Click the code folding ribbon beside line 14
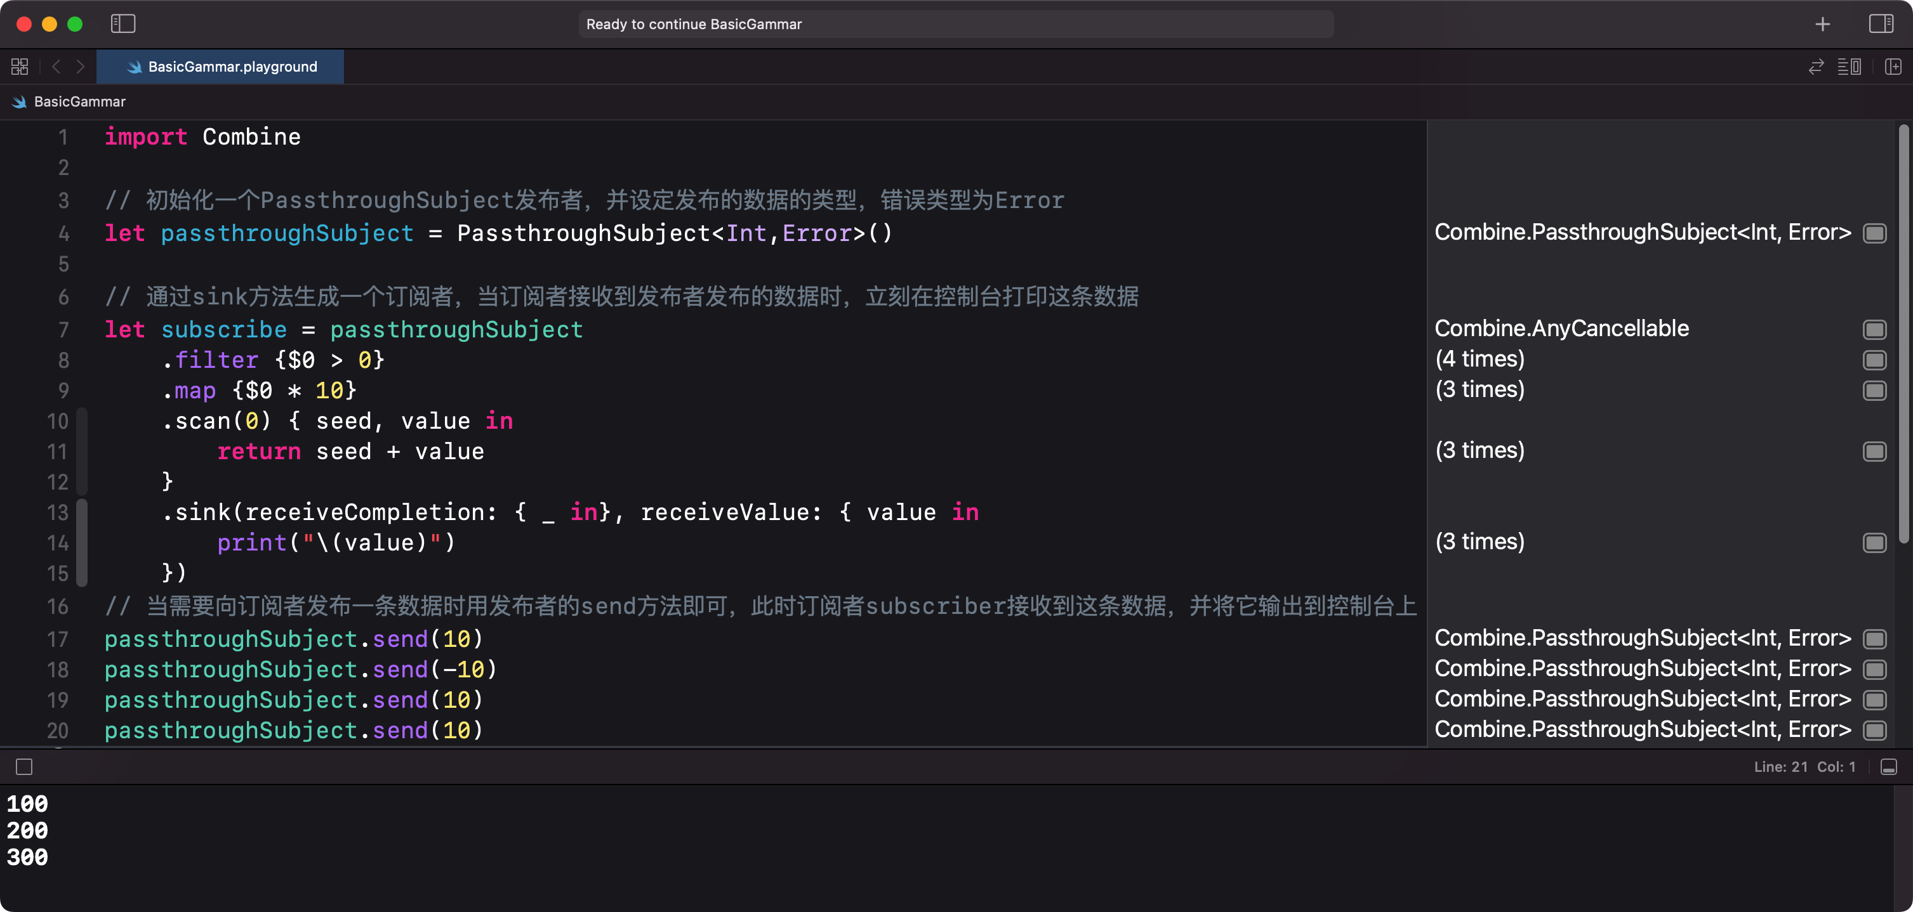Image resolution: width=1913 pixels, height=912 pixels. pyautogui.click(x=82, y=542)
